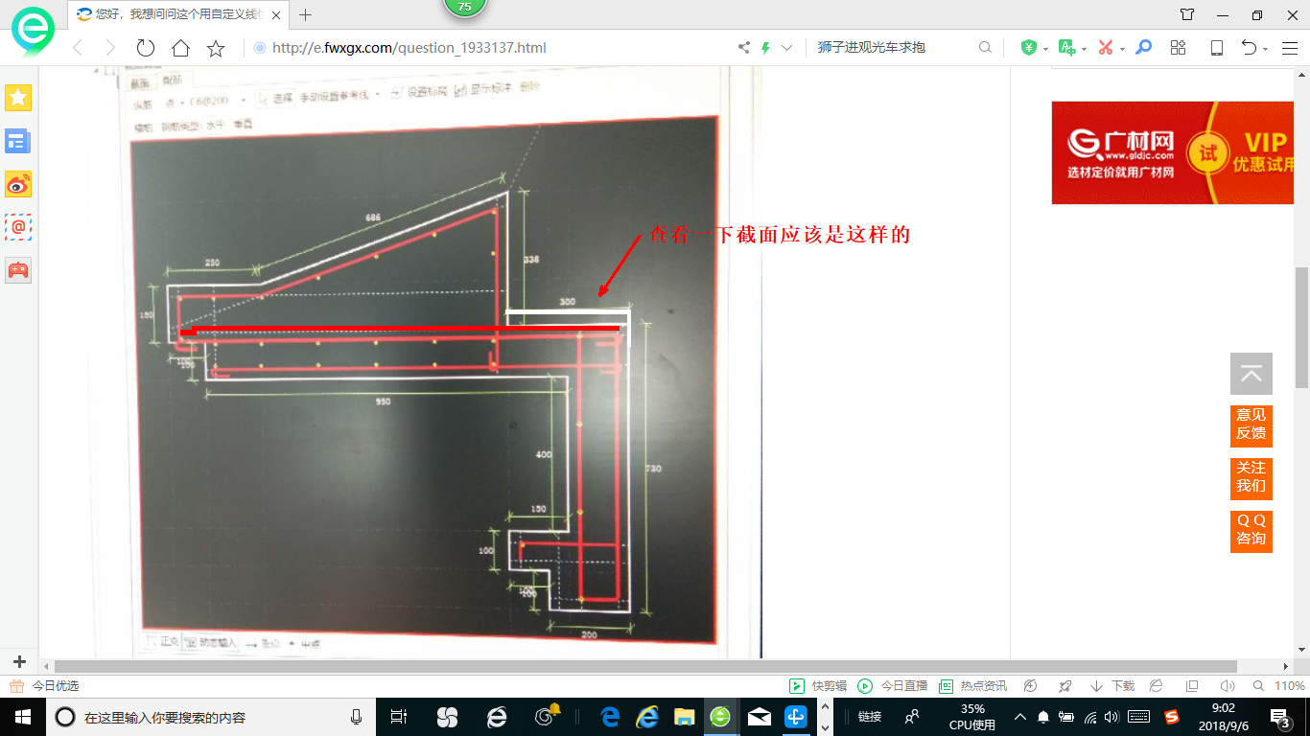Go forward to next page
Image resolution: width=1310 pixels, height=736 pixels.
click(x=110, y=47)
